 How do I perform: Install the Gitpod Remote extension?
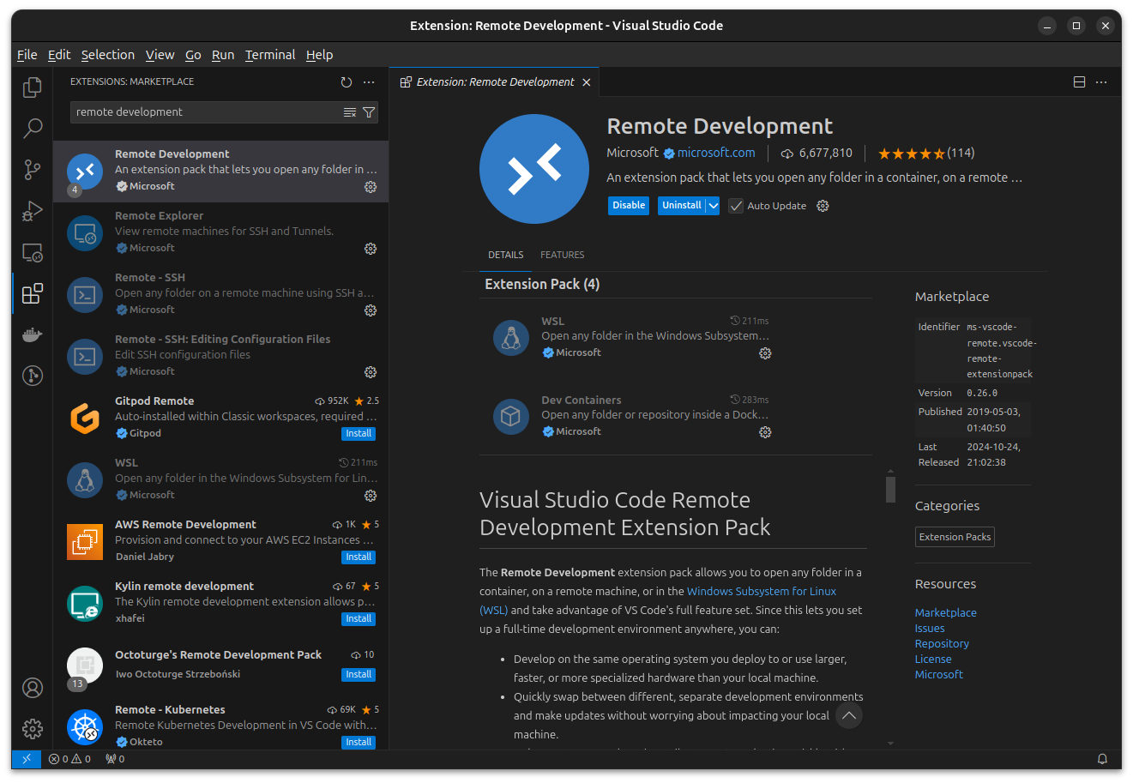[x=359, y=434]
